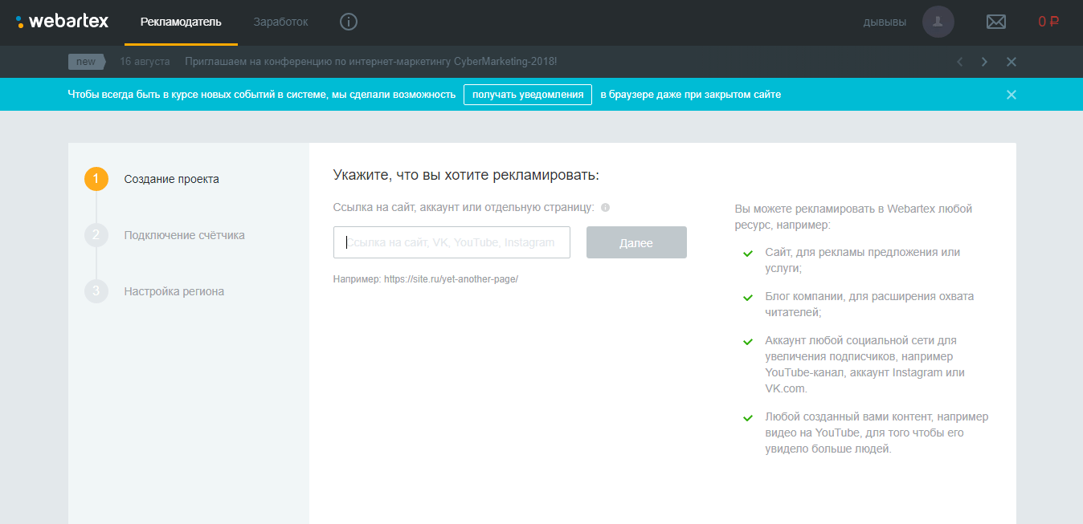
Task: Switch to the Рекламодатель tab
Action: click(x=181, y=22)
